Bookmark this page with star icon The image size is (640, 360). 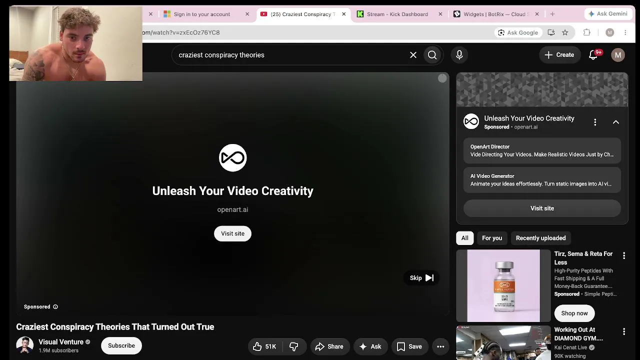point(565,32)
